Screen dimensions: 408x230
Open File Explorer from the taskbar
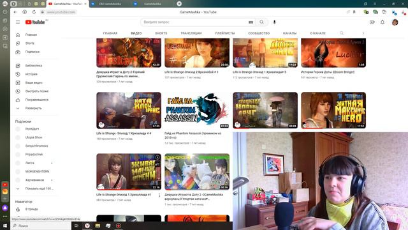tap(98, 226)
